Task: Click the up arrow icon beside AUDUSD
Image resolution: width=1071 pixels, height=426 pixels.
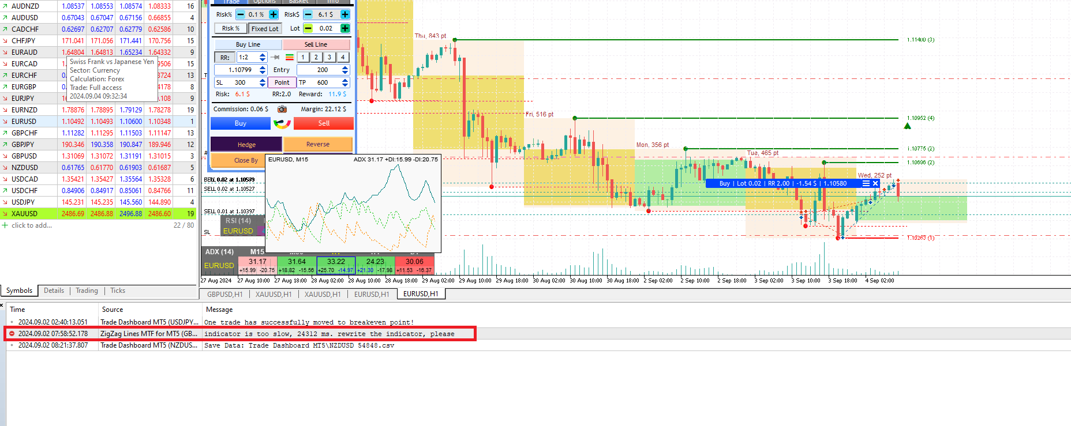Action: click(5, 18)
